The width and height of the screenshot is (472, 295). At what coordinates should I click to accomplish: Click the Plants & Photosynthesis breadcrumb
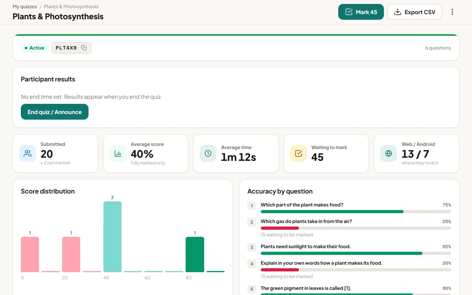(71, 7)
